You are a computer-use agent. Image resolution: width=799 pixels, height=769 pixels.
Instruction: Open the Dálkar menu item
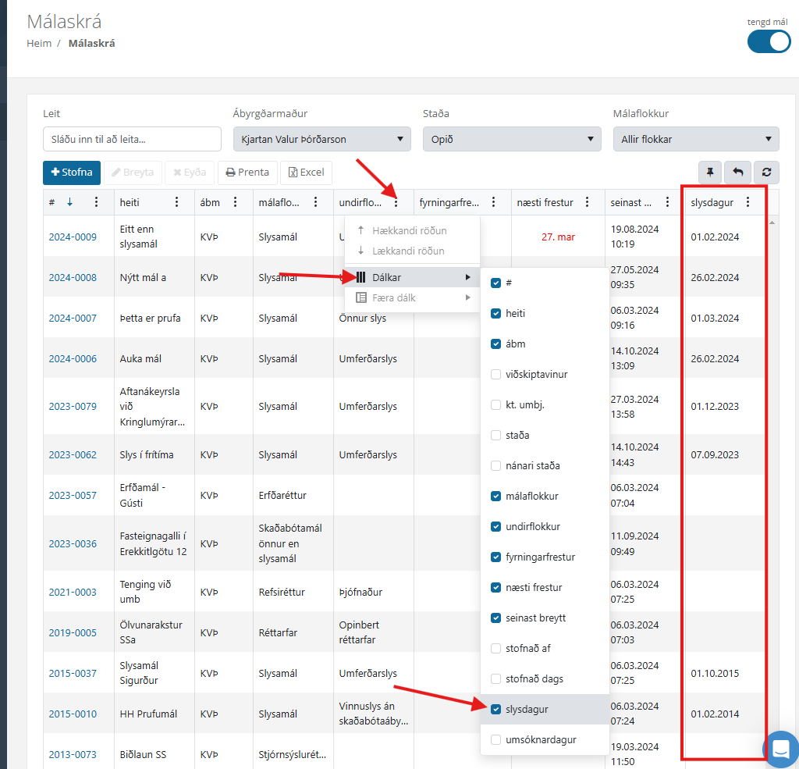[x=412, y=277]
